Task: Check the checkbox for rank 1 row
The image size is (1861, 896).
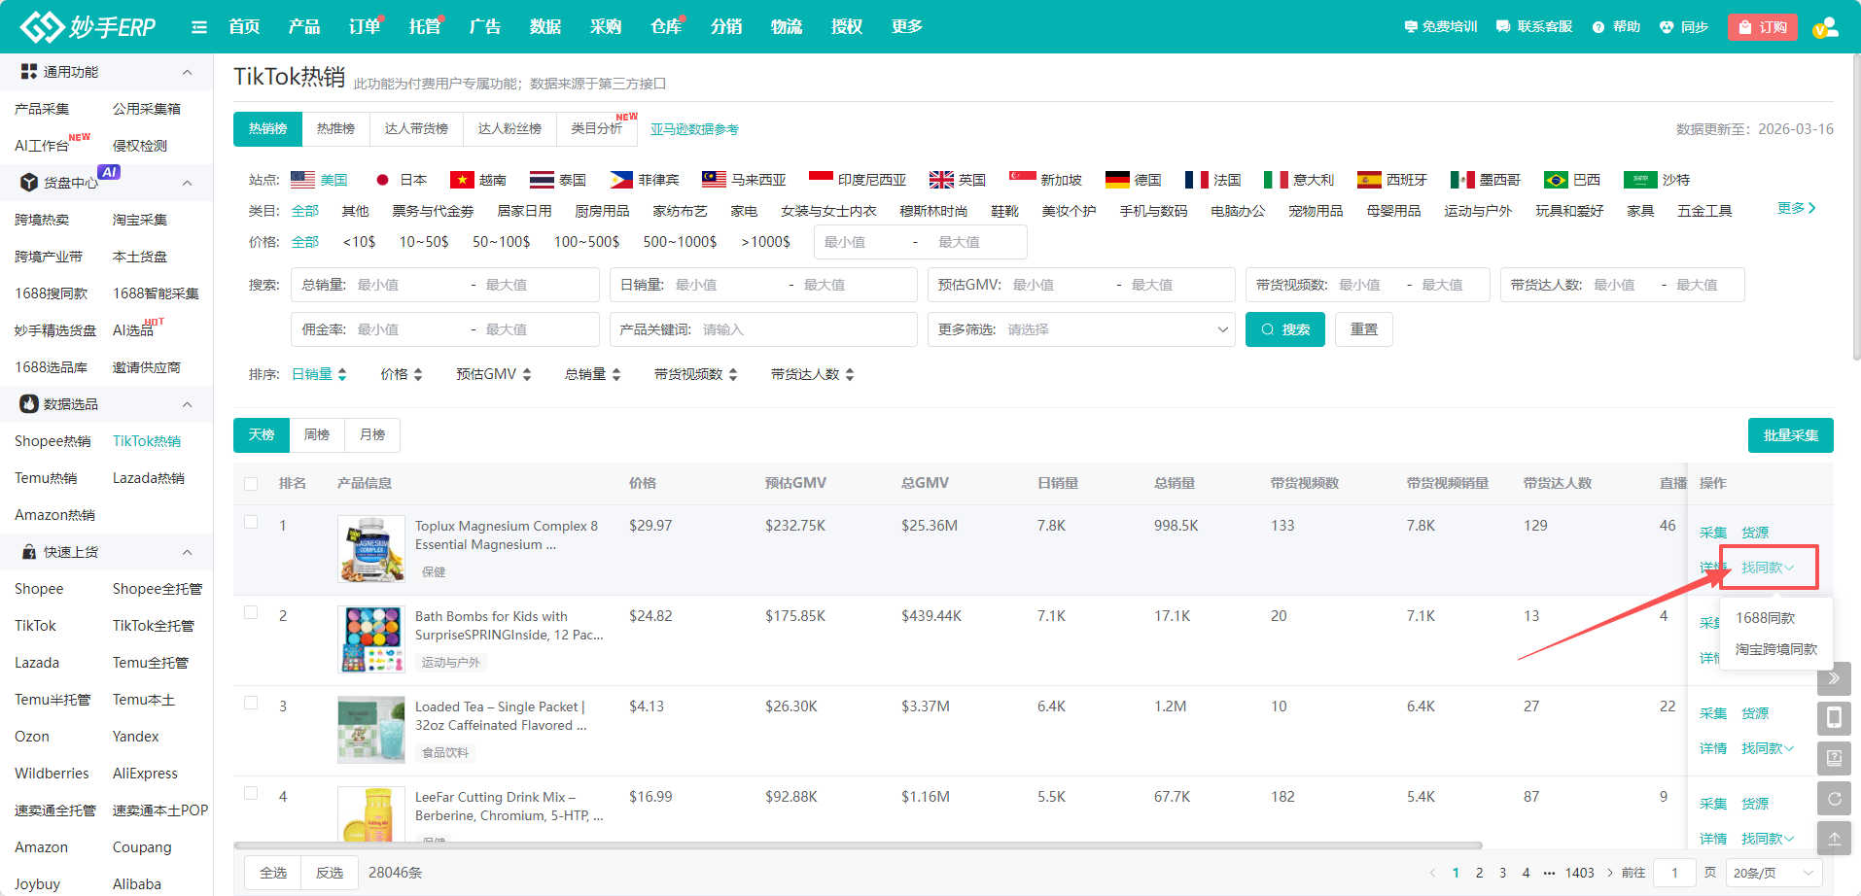Action: (x=251, y=523)
